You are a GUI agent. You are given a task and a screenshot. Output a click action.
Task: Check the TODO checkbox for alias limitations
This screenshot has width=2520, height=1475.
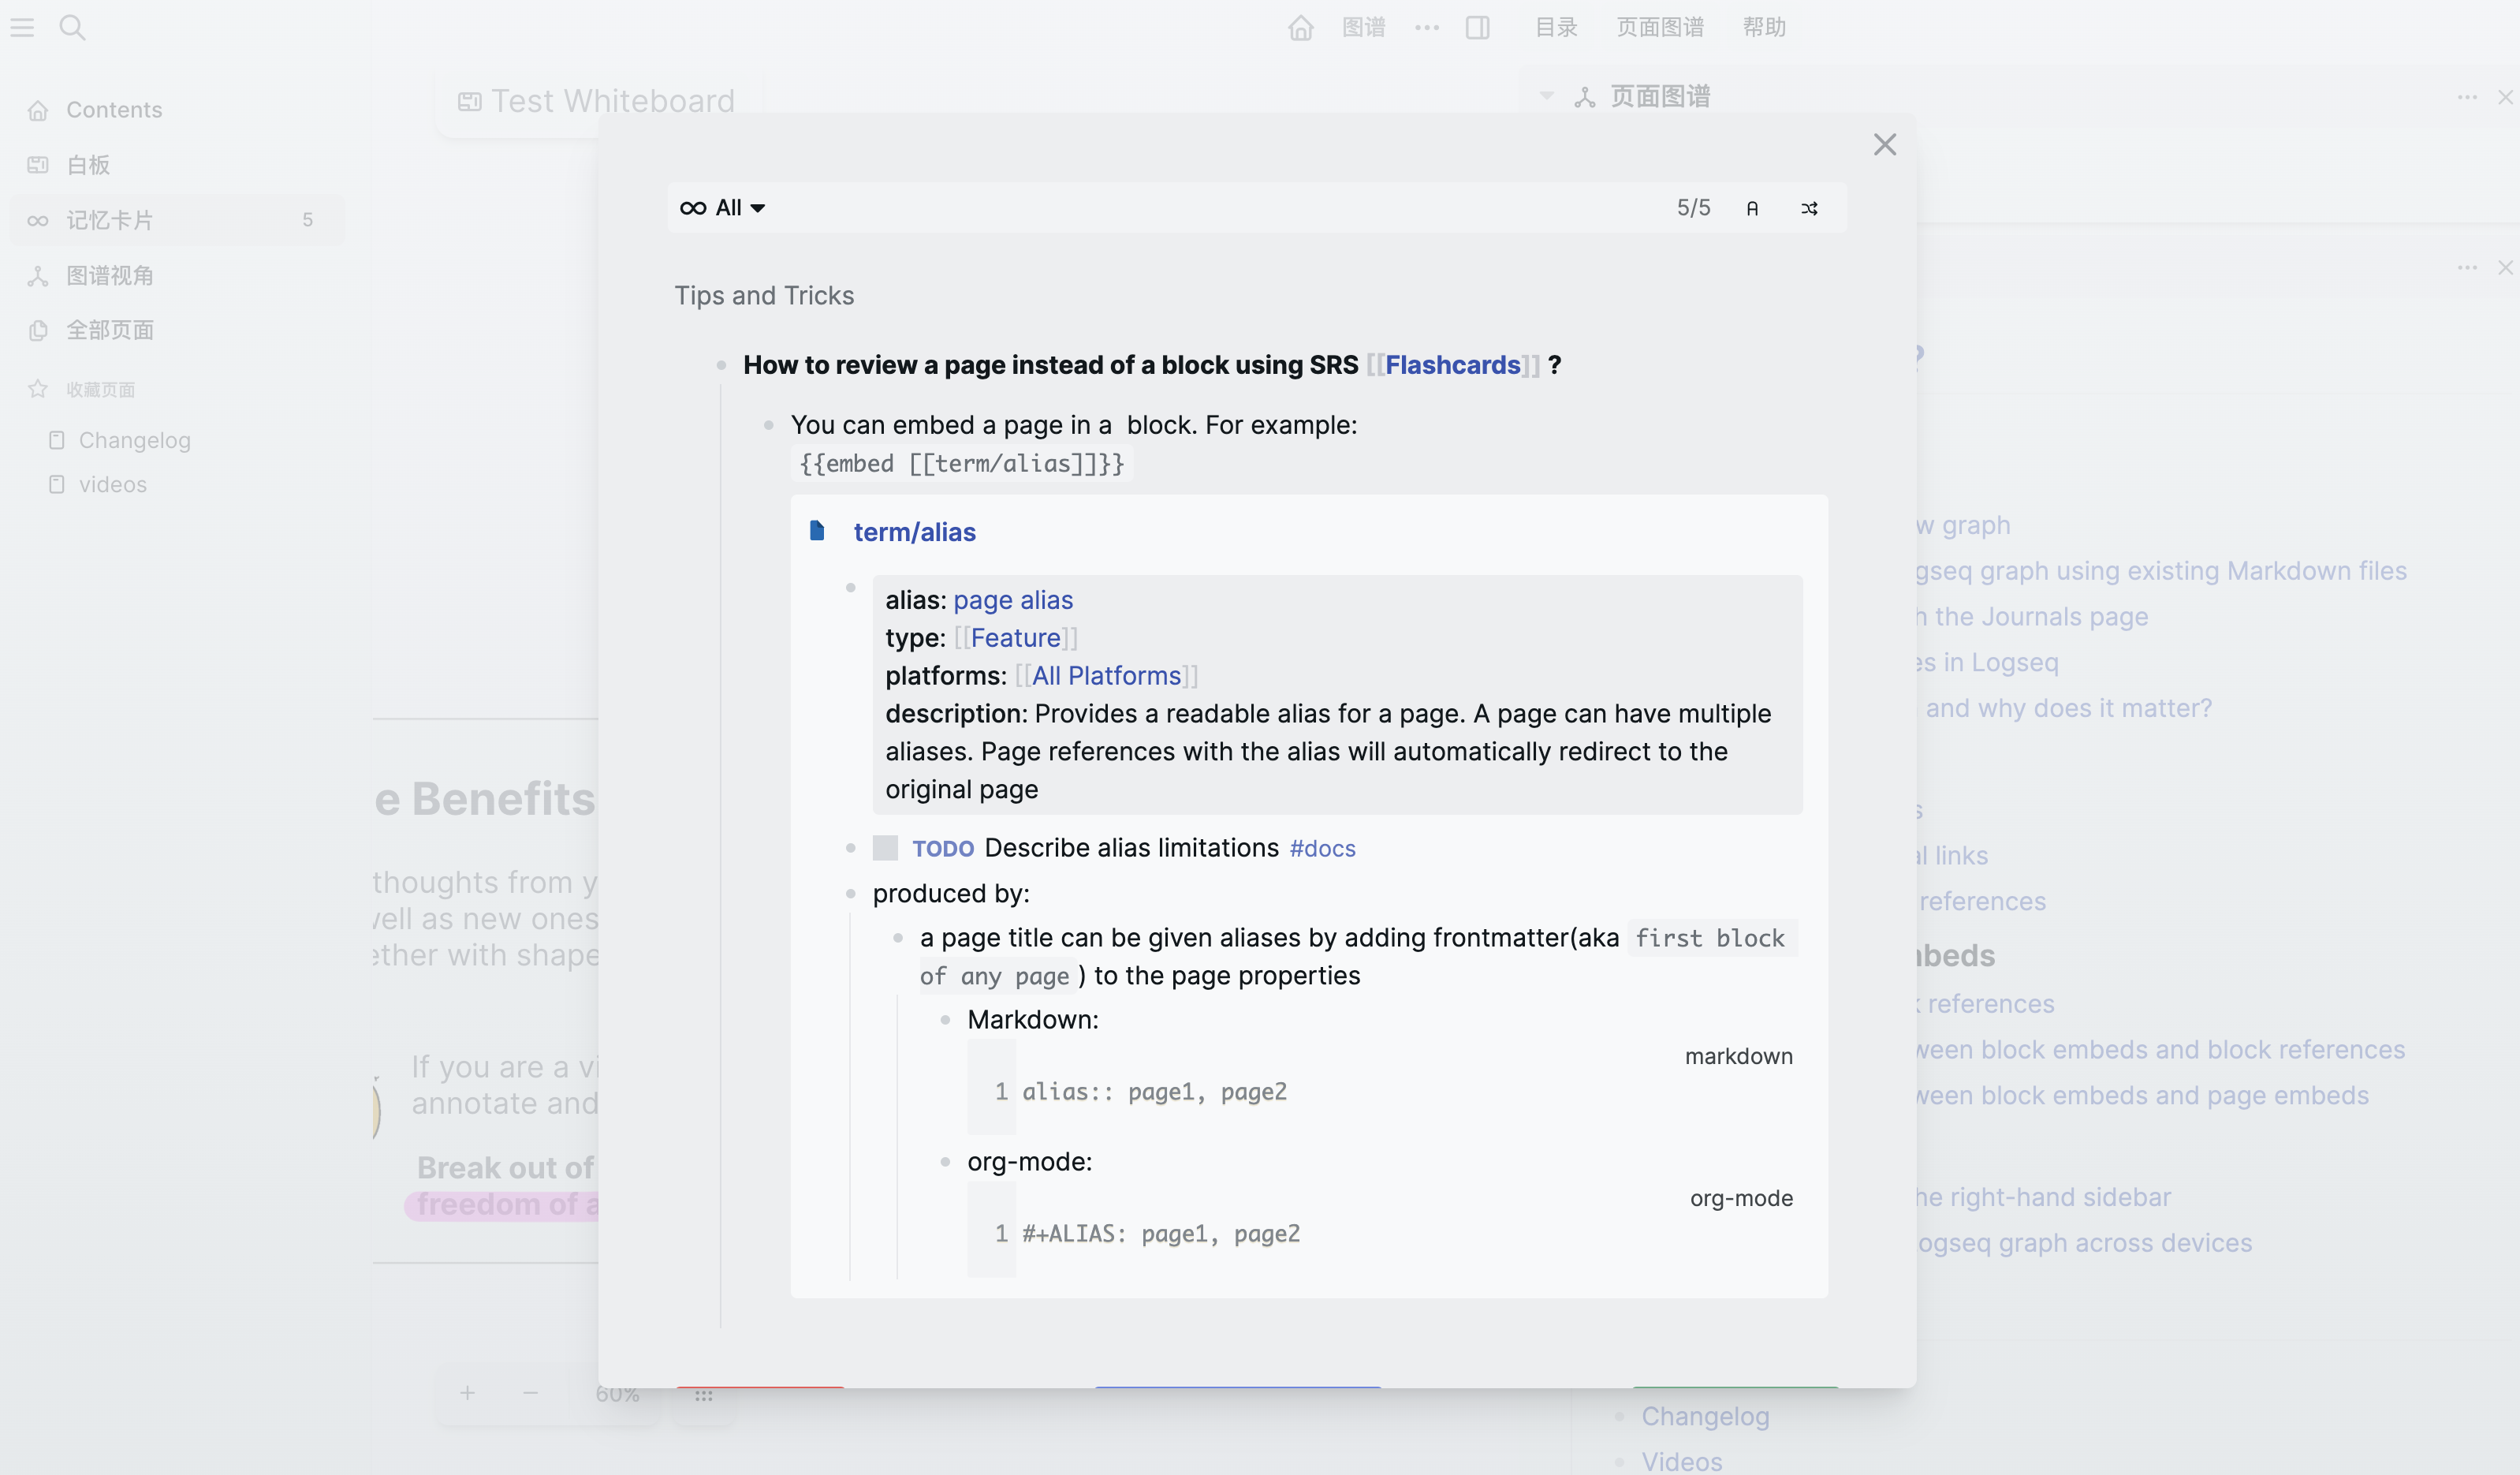coord(885,849)
